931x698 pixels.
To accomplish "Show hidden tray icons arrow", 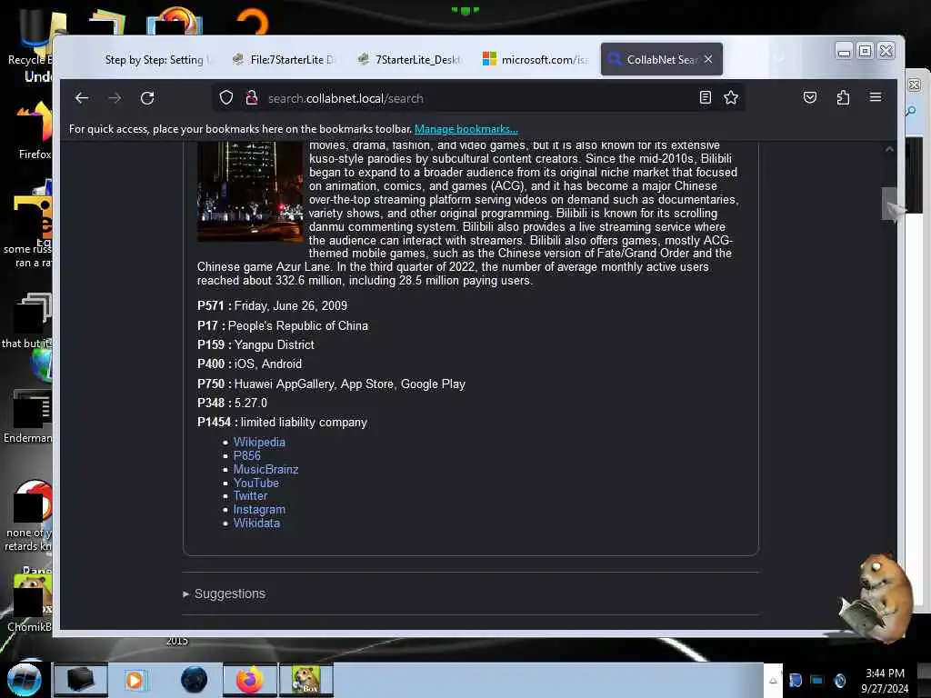I will pos(773,681).
